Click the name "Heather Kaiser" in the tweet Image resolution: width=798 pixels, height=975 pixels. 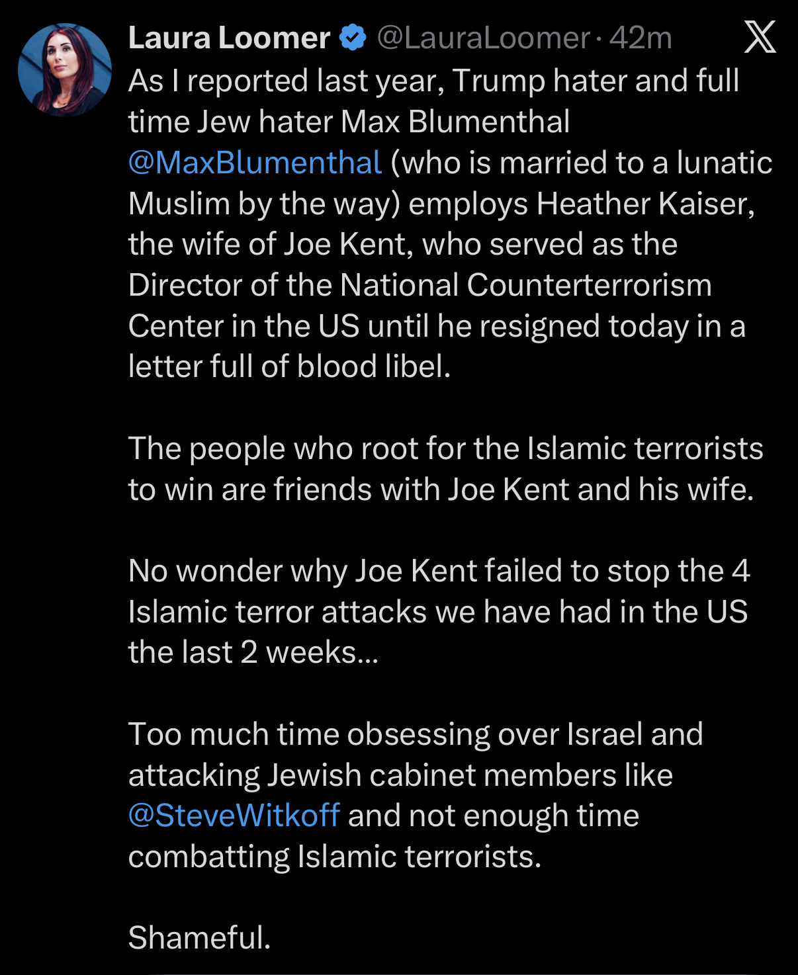645,204
